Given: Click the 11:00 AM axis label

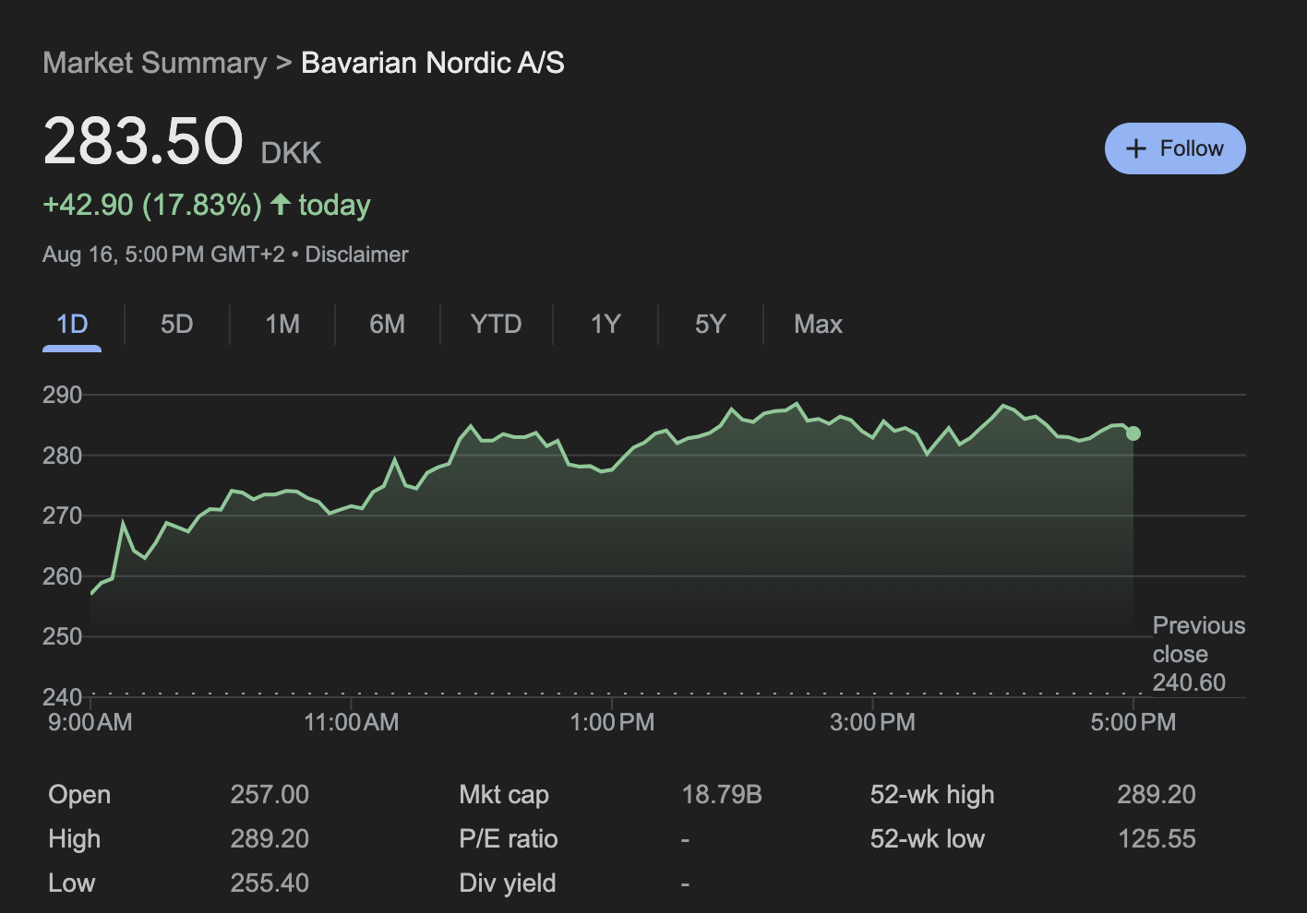Looking at the screenshot, I should pyautogui.click(x=352, y=722).
